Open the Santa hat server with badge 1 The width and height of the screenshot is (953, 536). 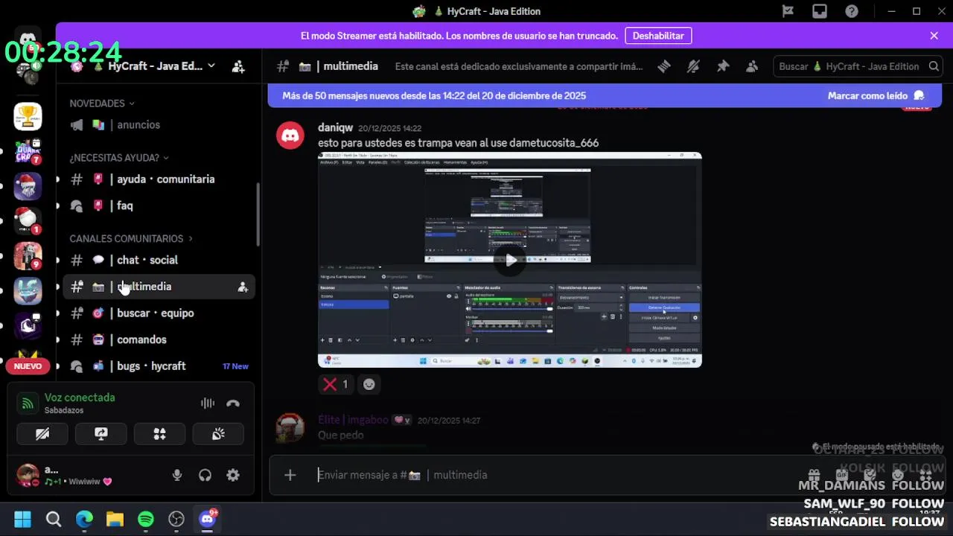[x=28, y=220]
